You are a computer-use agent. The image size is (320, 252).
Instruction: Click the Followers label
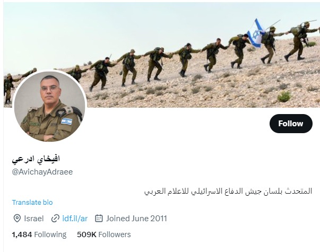coord(115,234)
